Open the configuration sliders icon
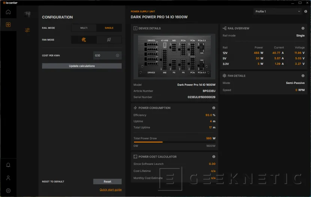 [27, 30]
